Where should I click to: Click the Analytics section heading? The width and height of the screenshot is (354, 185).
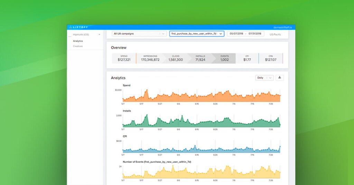[x=118, y=78]
